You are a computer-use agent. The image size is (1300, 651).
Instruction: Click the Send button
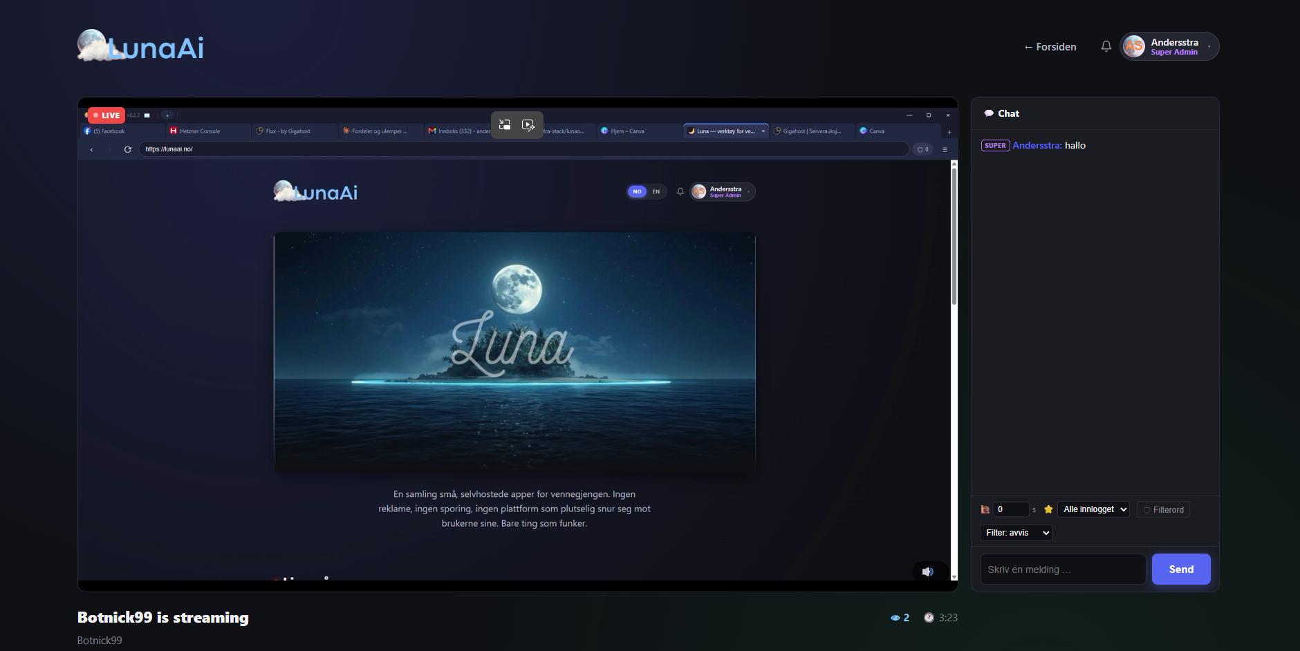tap(1181, 569)
